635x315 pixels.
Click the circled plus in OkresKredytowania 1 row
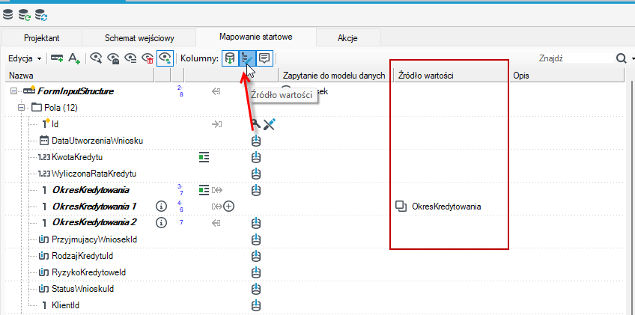pos(229,207)
